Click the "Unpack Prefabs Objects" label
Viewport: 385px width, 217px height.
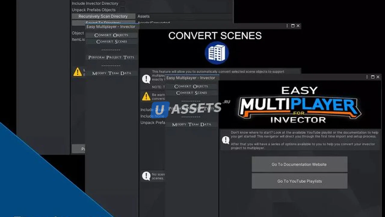pos(94,10)
